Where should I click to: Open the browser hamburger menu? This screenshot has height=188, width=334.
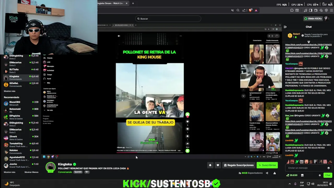pos(332,10)
